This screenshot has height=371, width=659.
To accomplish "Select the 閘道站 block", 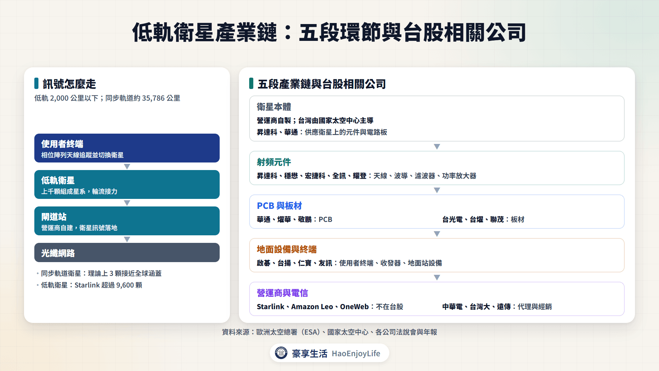I will (127, 221).
